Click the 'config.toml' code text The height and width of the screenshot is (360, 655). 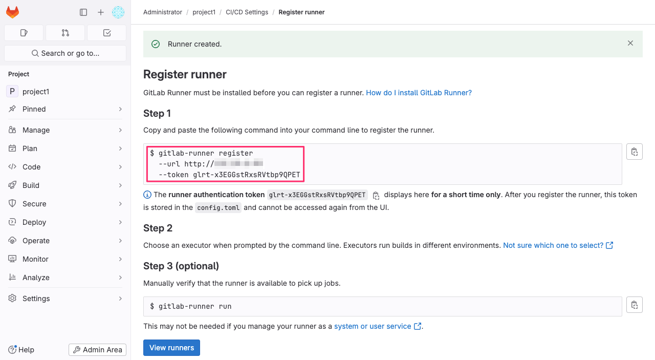[219, 207]
